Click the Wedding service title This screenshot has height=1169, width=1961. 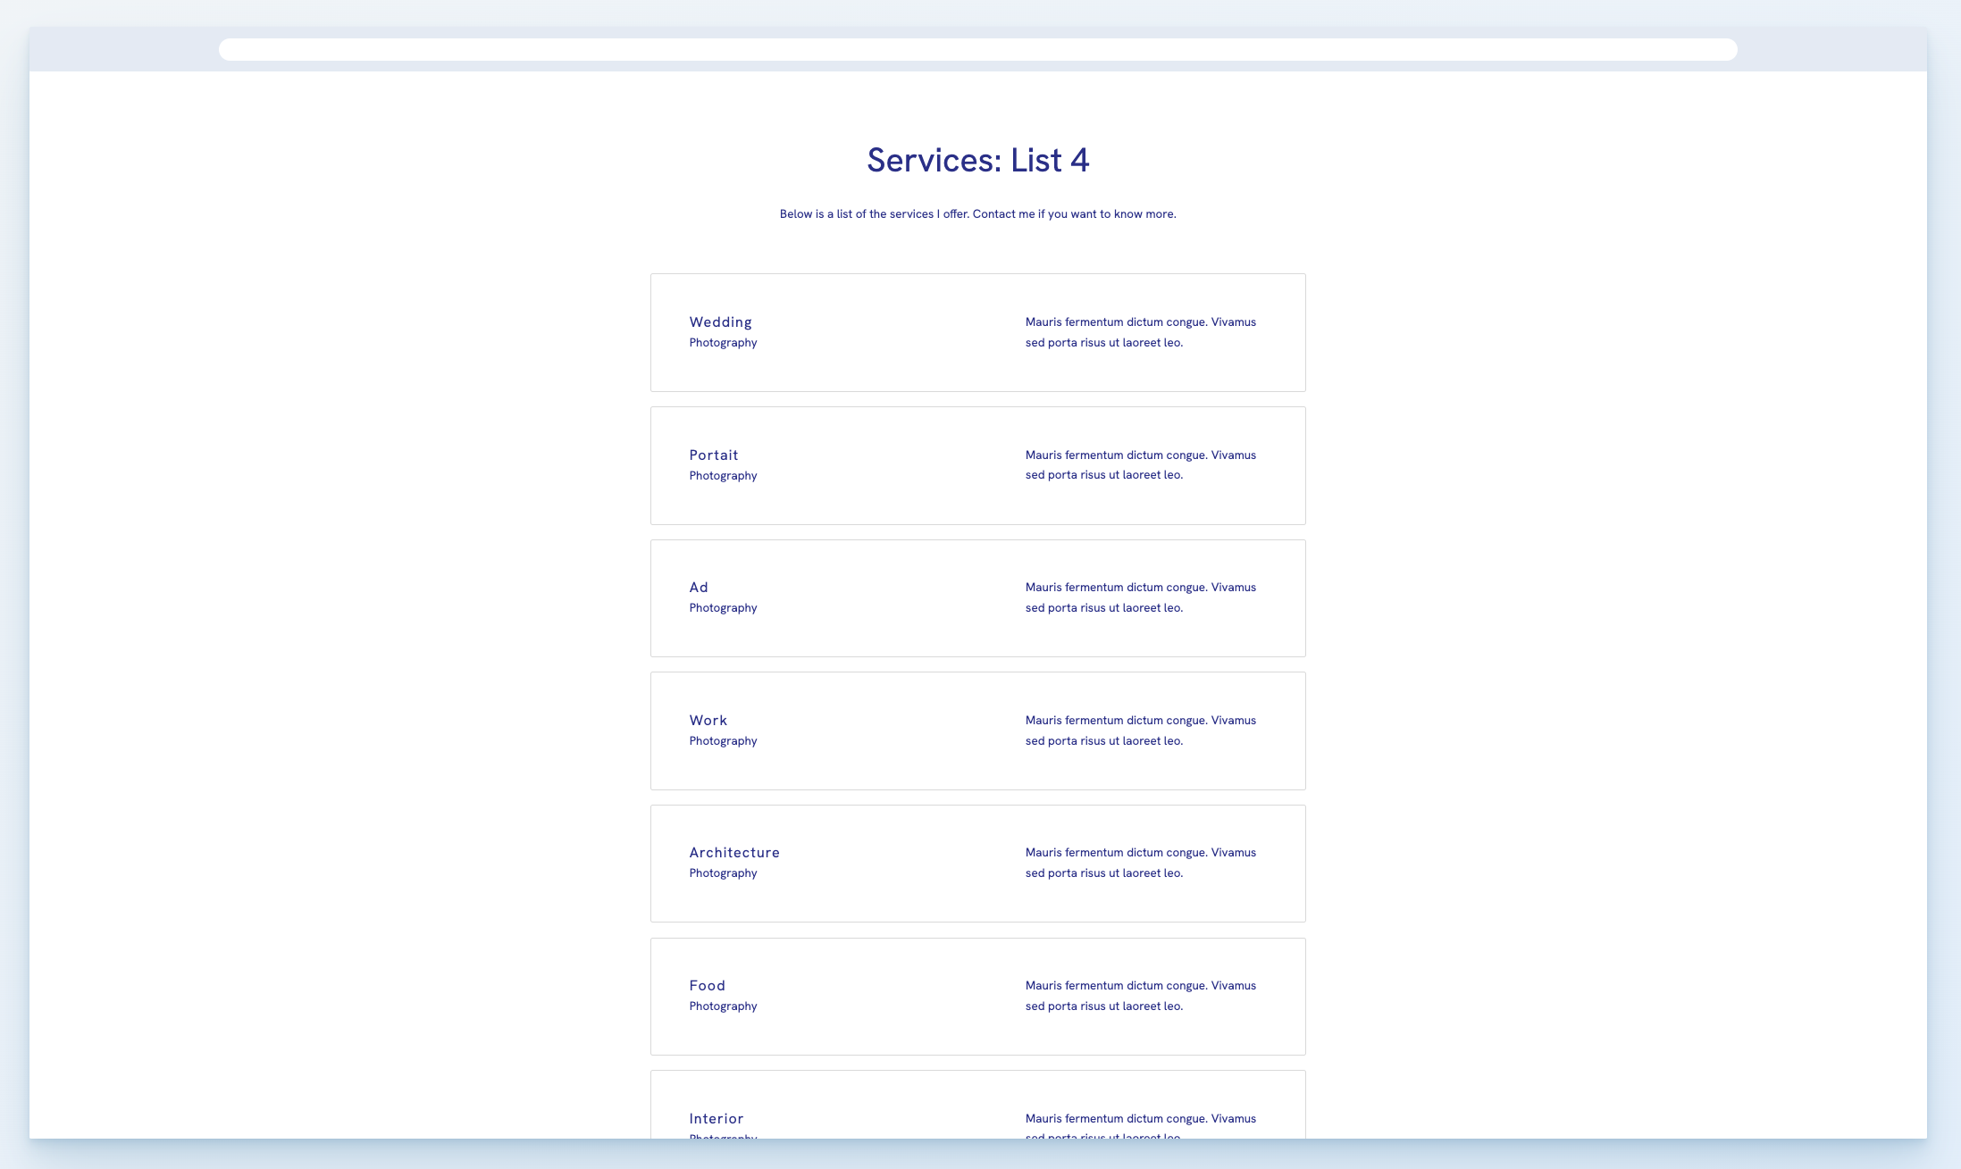(x=720, y=321)
